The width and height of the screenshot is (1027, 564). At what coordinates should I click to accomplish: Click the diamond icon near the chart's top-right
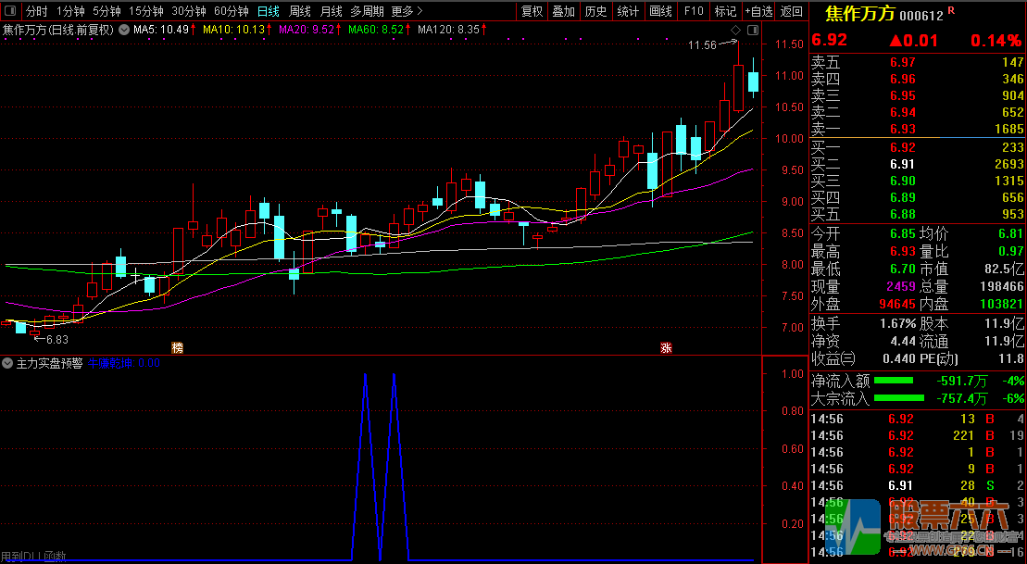734,30
